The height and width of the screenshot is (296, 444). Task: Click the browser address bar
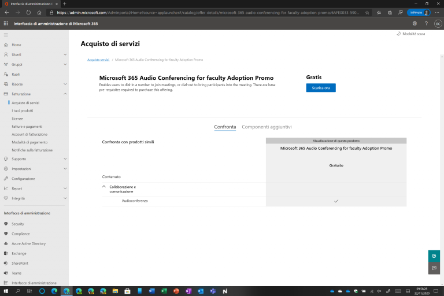(208, 13)
